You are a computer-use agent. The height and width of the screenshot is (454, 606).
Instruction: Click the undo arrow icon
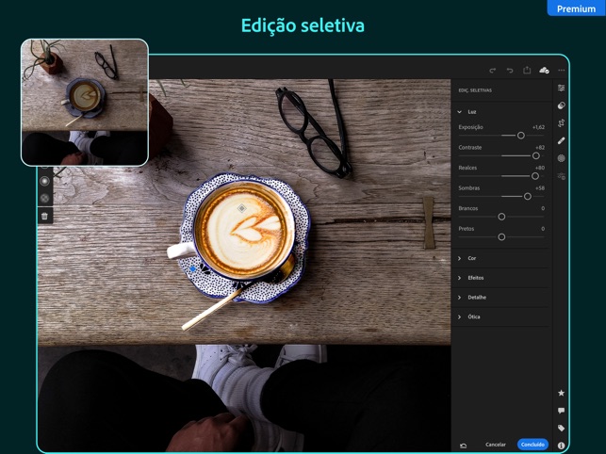tap(510, 71)
